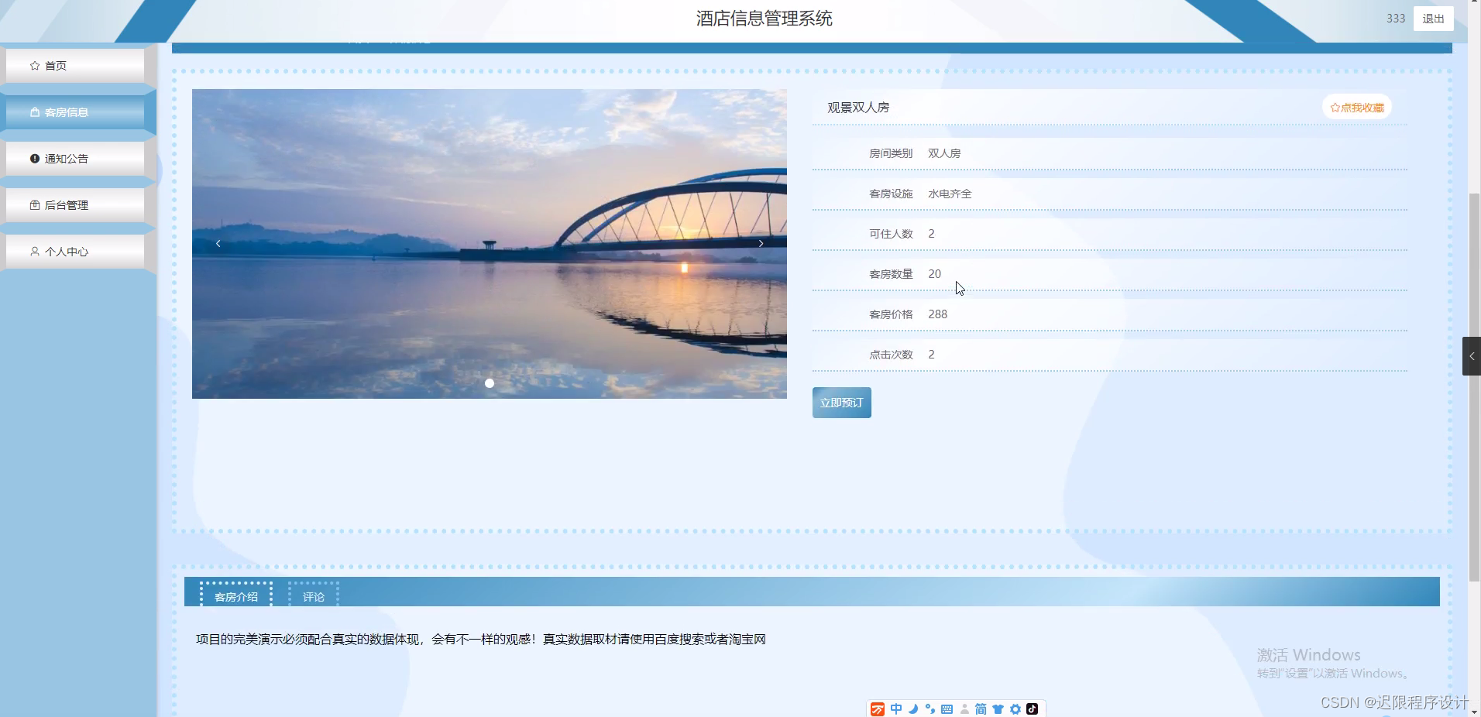Click the bag icon beside 客房信息
This screenshot has width=1481, height=717.
(x=35, y=112)
